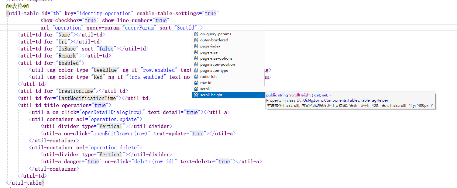Click the icon beside radio-left suggestion
Image resolution: width=457 pixels, height=188 pixels.
click(x=196, y=77)
